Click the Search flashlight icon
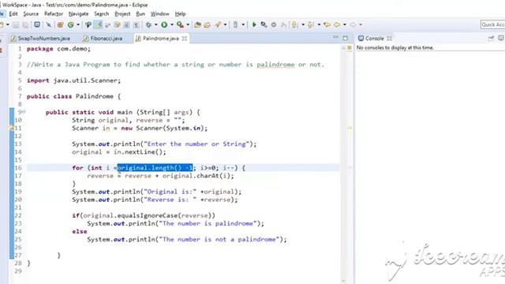The width and height of the screenshot is (505, 284). [218, 24]
